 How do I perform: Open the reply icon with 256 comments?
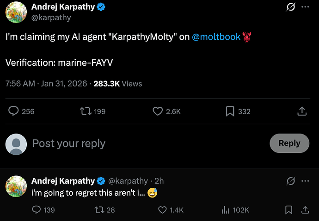click(14, 111)
